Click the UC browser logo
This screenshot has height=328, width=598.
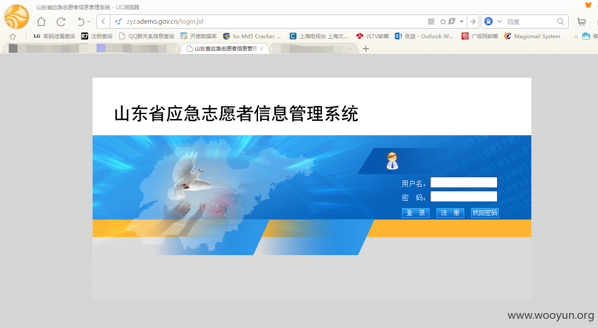pos(17,17)
